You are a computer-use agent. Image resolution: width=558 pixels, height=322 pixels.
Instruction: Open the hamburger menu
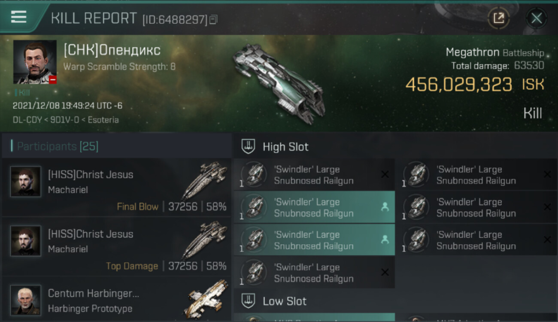tap(18, 17)
